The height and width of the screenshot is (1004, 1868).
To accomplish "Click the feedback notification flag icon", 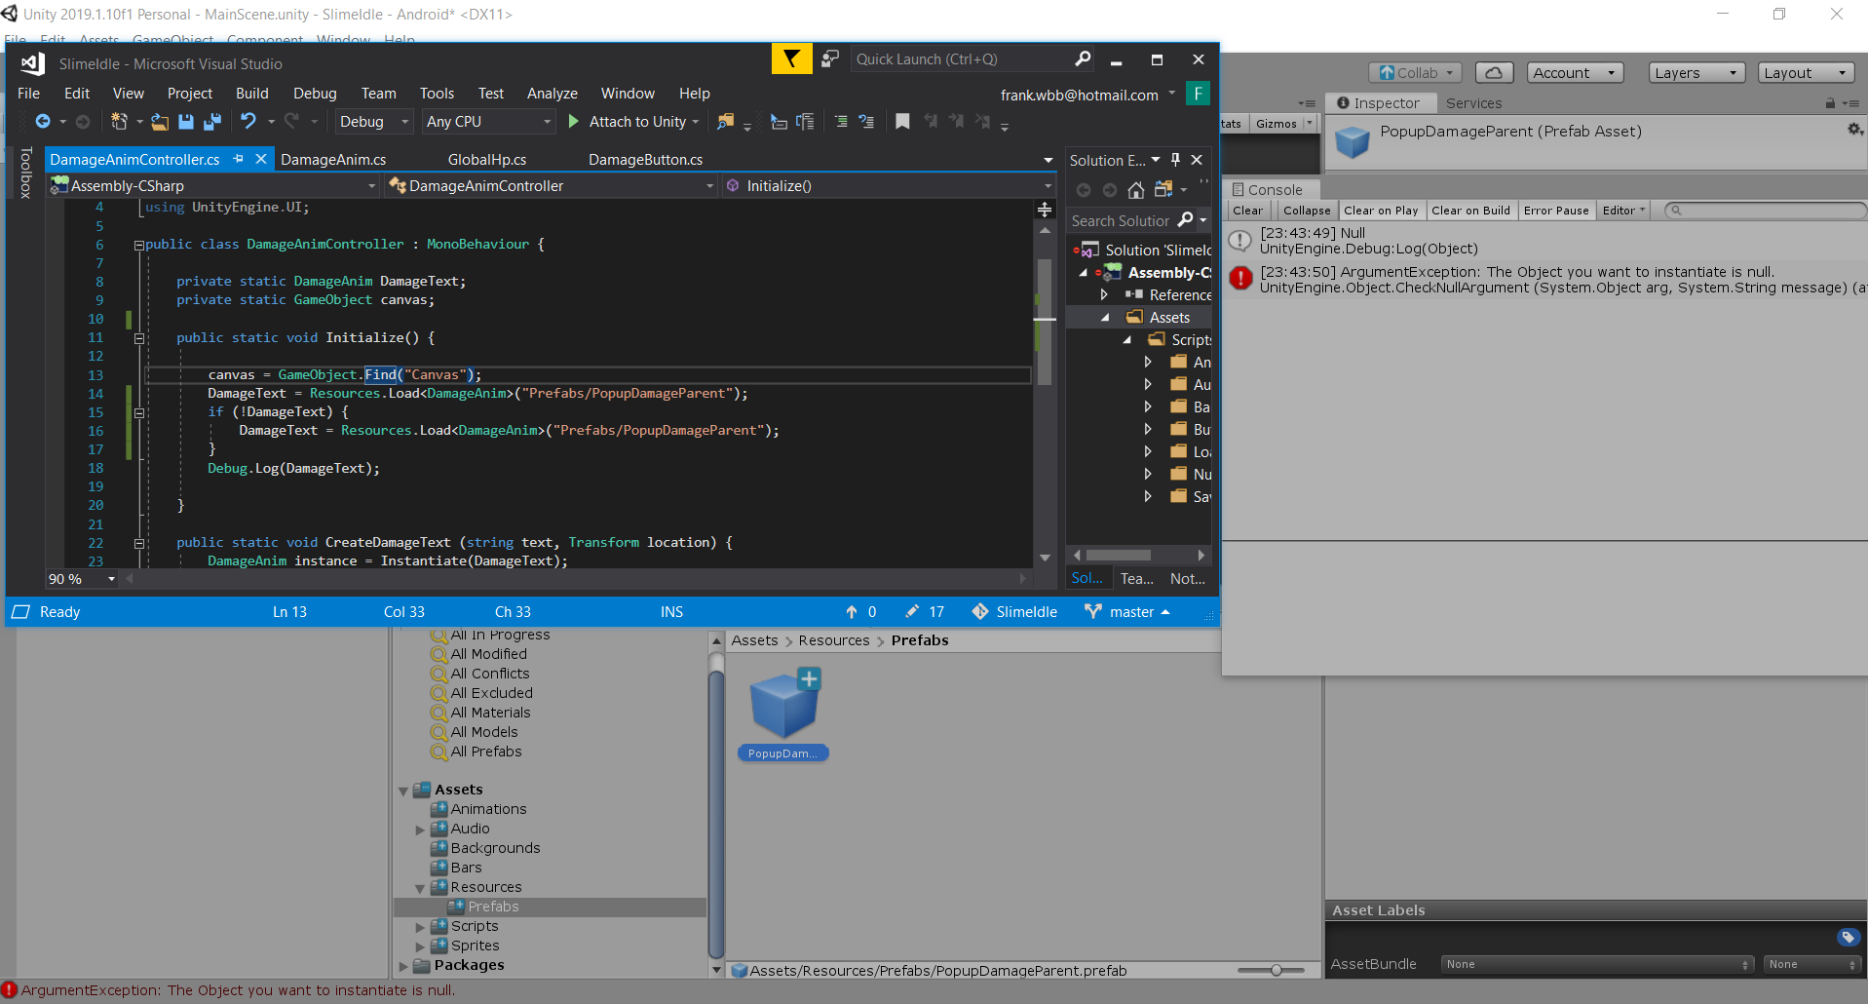I will click(x=791, y=59).
